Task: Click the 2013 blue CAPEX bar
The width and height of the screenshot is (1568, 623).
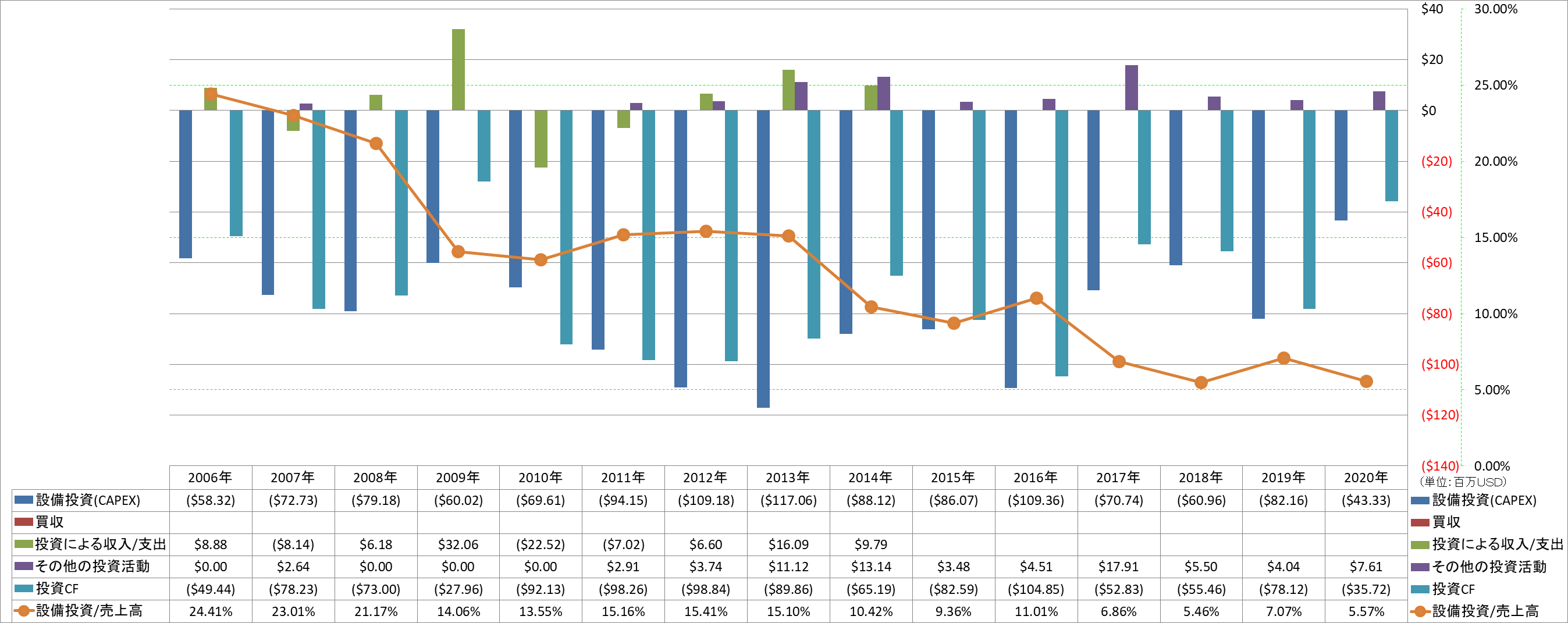Action: 763,259
